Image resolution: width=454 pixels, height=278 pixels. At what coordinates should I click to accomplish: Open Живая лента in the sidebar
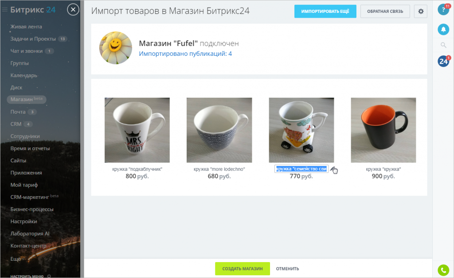point(26,27)
